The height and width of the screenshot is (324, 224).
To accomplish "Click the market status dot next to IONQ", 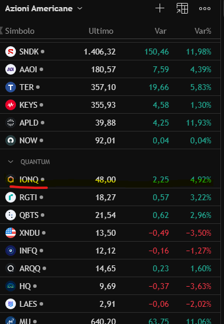I will (x=43, y=179).
